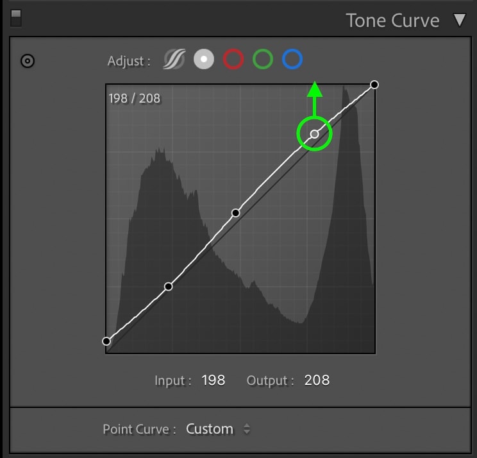Select the midtone control point on curve
This screenshot has height=458, width=477.
pyautogui.click(x=235, y=213)
